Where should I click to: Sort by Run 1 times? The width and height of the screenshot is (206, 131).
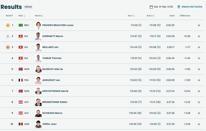click(131, 16)
